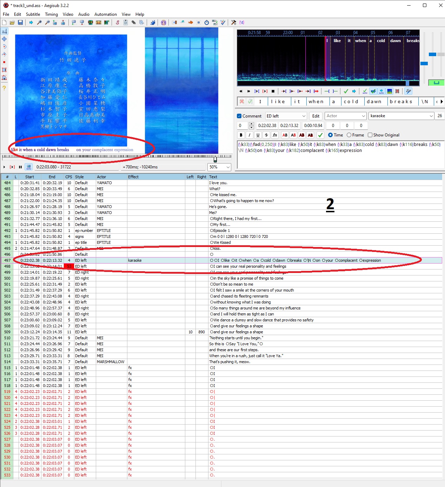Select the rotate on XY axes tool

(x=4, y=54)
